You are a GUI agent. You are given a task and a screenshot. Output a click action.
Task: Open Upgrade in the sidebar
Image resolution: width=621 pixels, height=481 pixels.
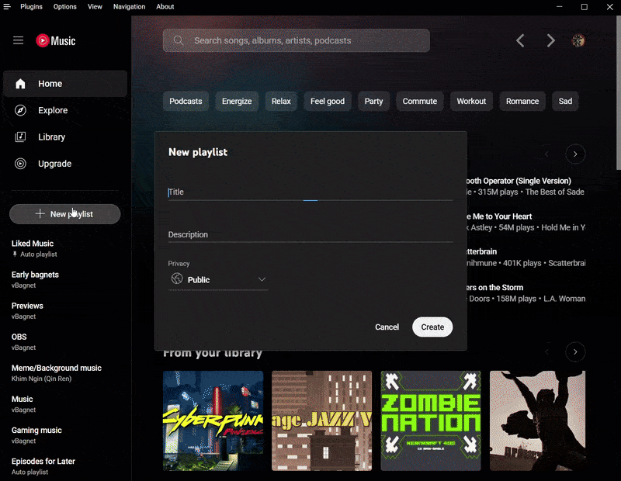[65, 164]
